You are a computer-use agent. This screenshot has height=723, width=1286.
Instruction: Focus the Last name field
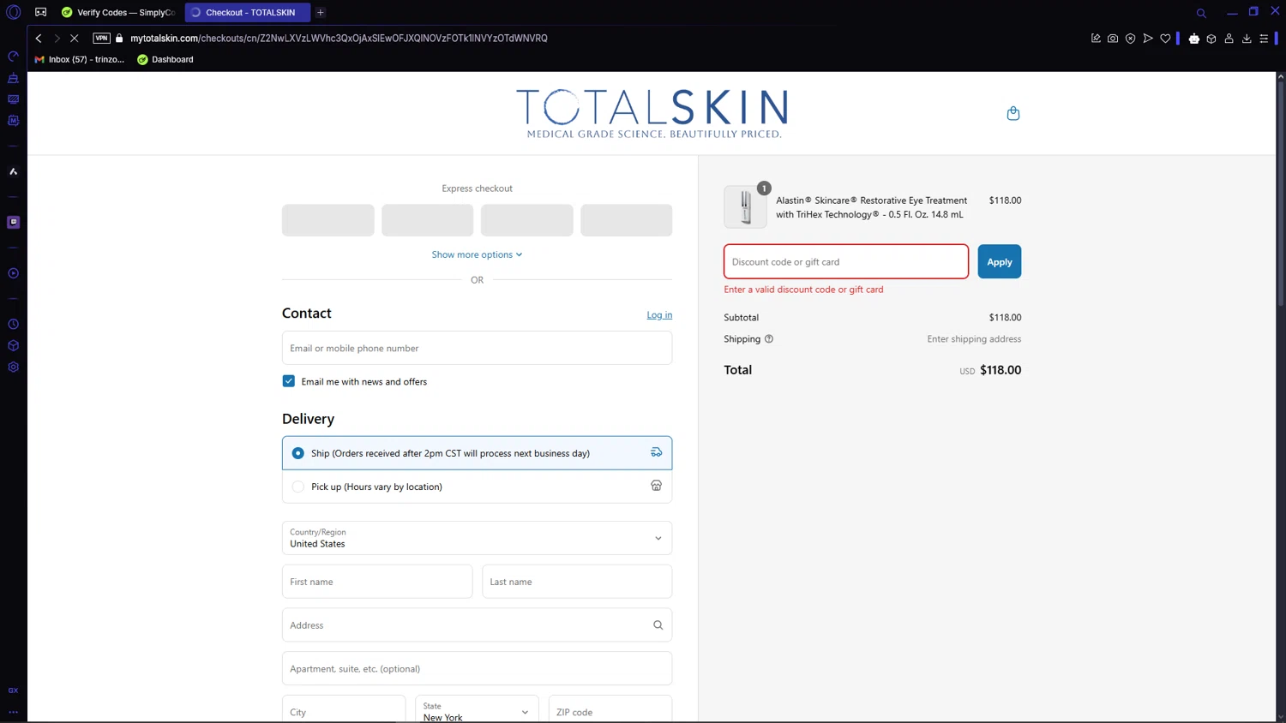point(577,582)
